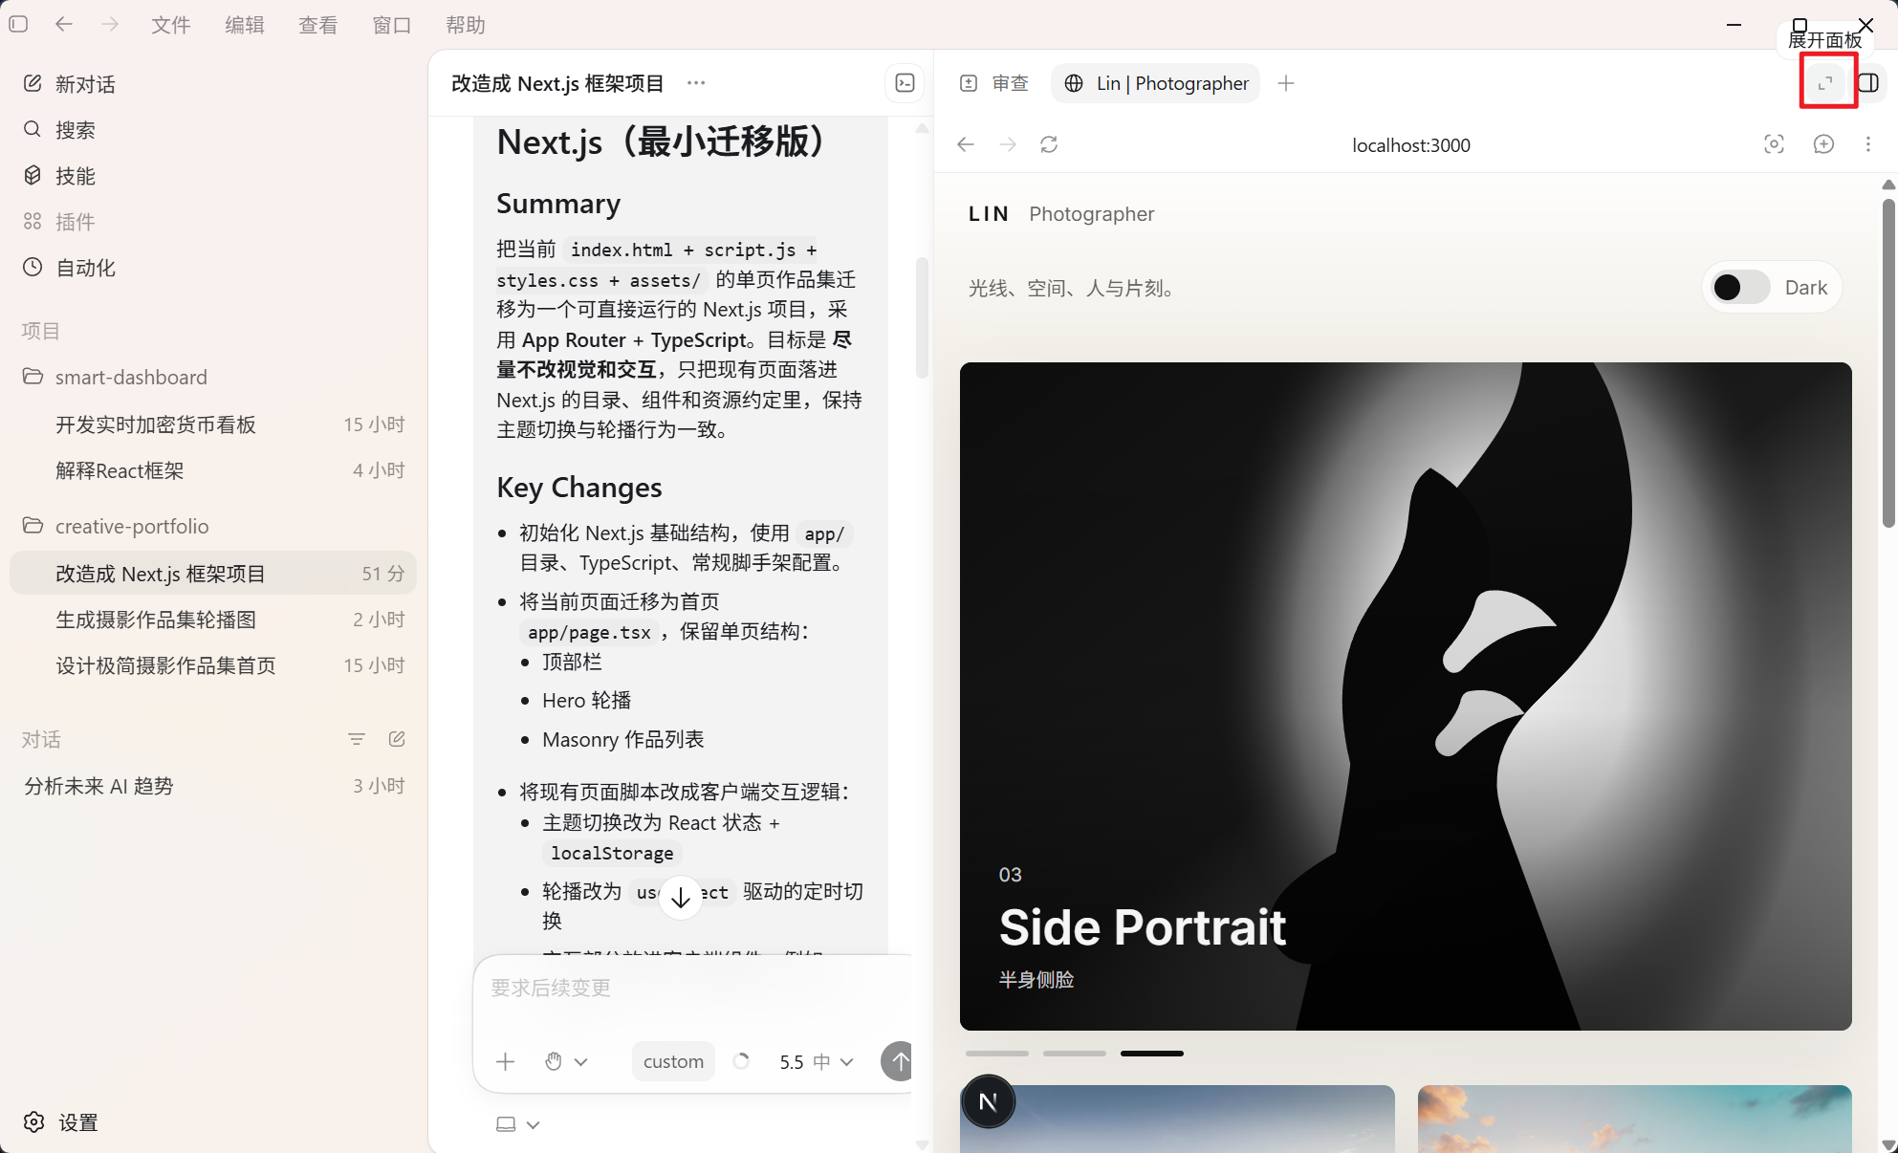Send the message with the arrow button
The image size is (1898, 1153).
897,1061
